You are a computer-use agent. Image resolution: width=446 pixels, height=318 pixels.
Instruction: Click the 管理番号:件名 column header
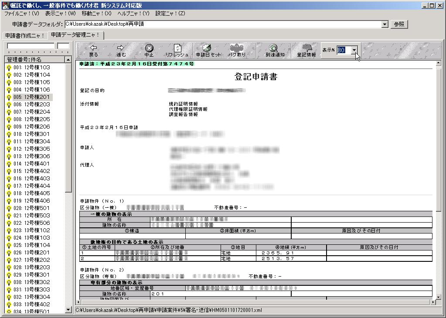click(35, 59)
